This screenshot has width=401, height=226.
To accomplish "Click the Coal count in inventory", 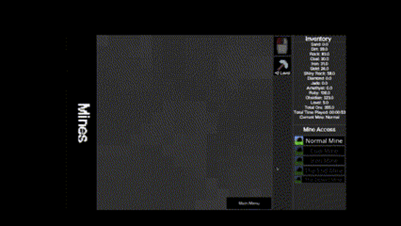I will [320, 59].
